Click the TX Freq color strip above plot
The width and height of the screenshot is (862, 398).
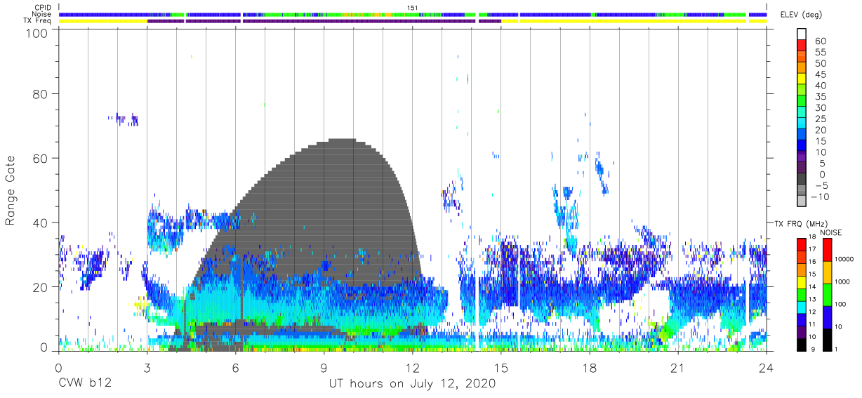[412, 21]
